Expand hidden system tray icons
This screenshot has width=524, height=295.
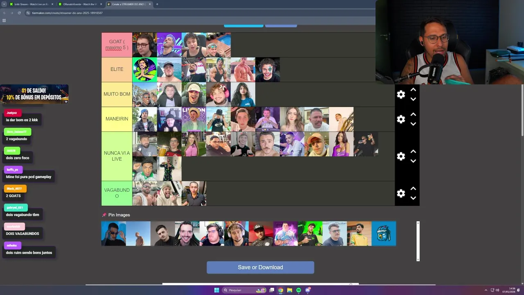486,290
